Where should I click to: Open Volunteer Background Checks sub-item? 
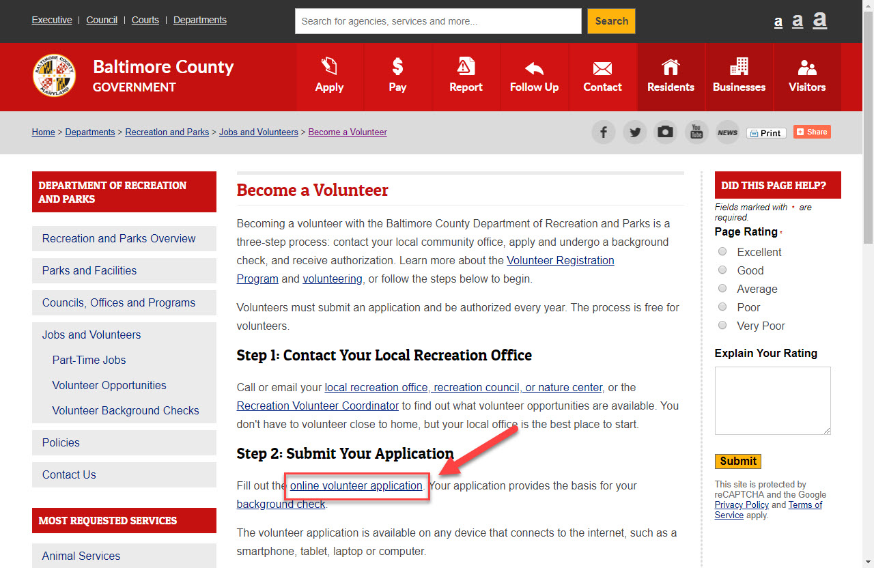(x=126, y=410)
